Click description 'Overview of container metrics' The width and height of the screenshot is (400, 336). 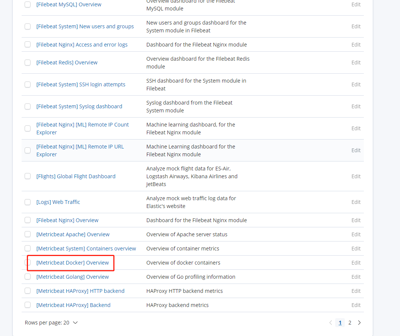tap(183, 249)
